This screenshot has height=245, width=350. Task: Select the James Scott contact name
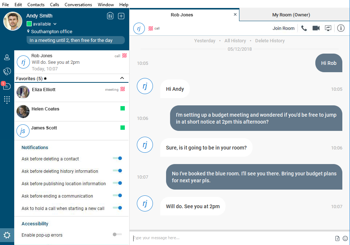point(44,128)
